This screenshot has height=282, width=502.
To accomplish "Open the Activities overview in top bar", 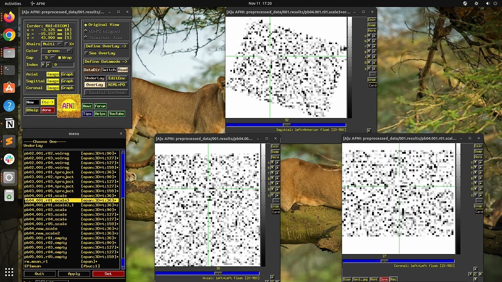I will (x=13, y=3).
